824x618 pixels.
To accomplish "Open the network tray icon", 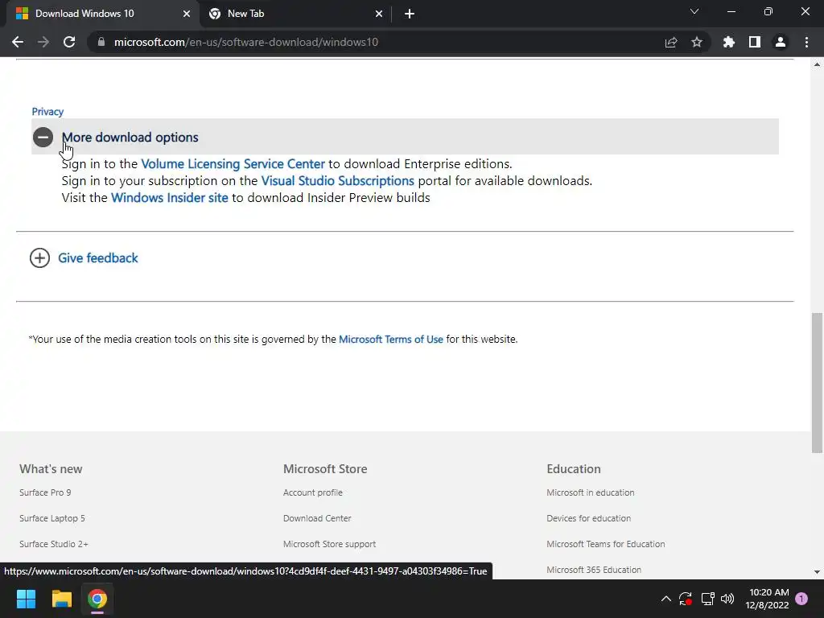I will click(x=707, y=599).
